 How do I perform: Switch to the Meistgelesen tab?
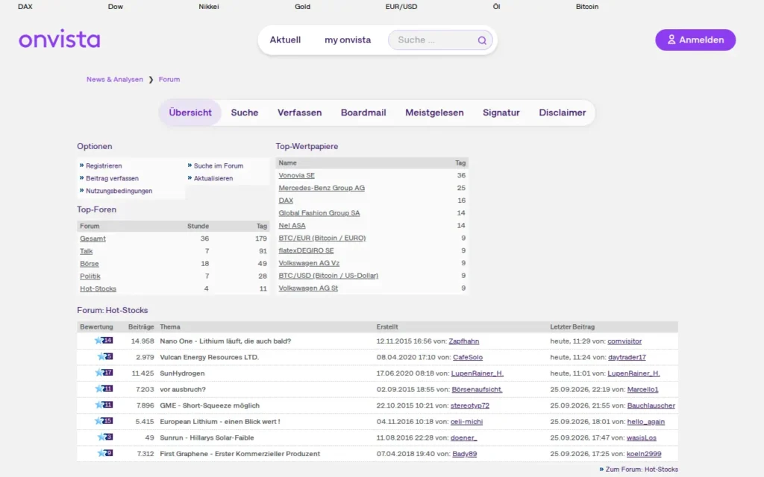435,113
